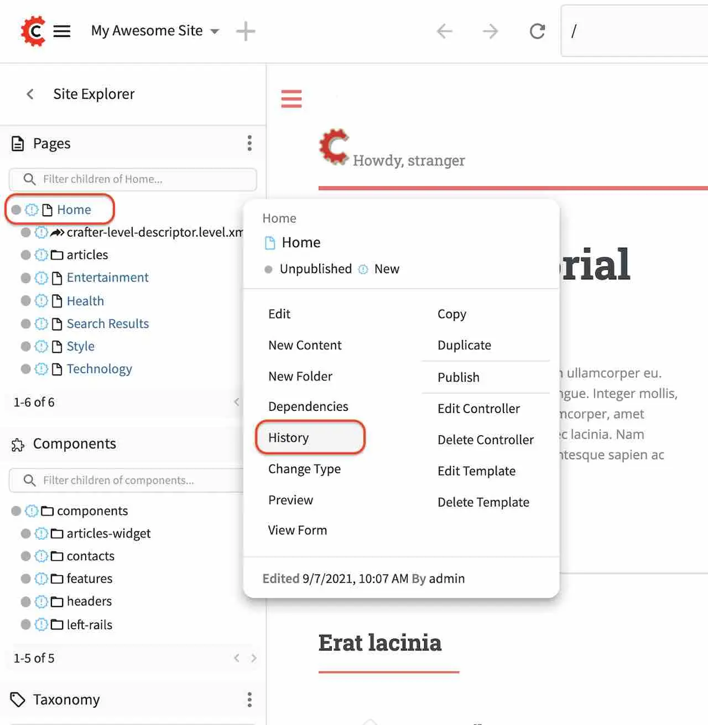Image resolution: width=708 pixels, height=725 pixels.
Task: Select crafter-level-descriptor.level.xml item
Action: click(x=154, y=232)
